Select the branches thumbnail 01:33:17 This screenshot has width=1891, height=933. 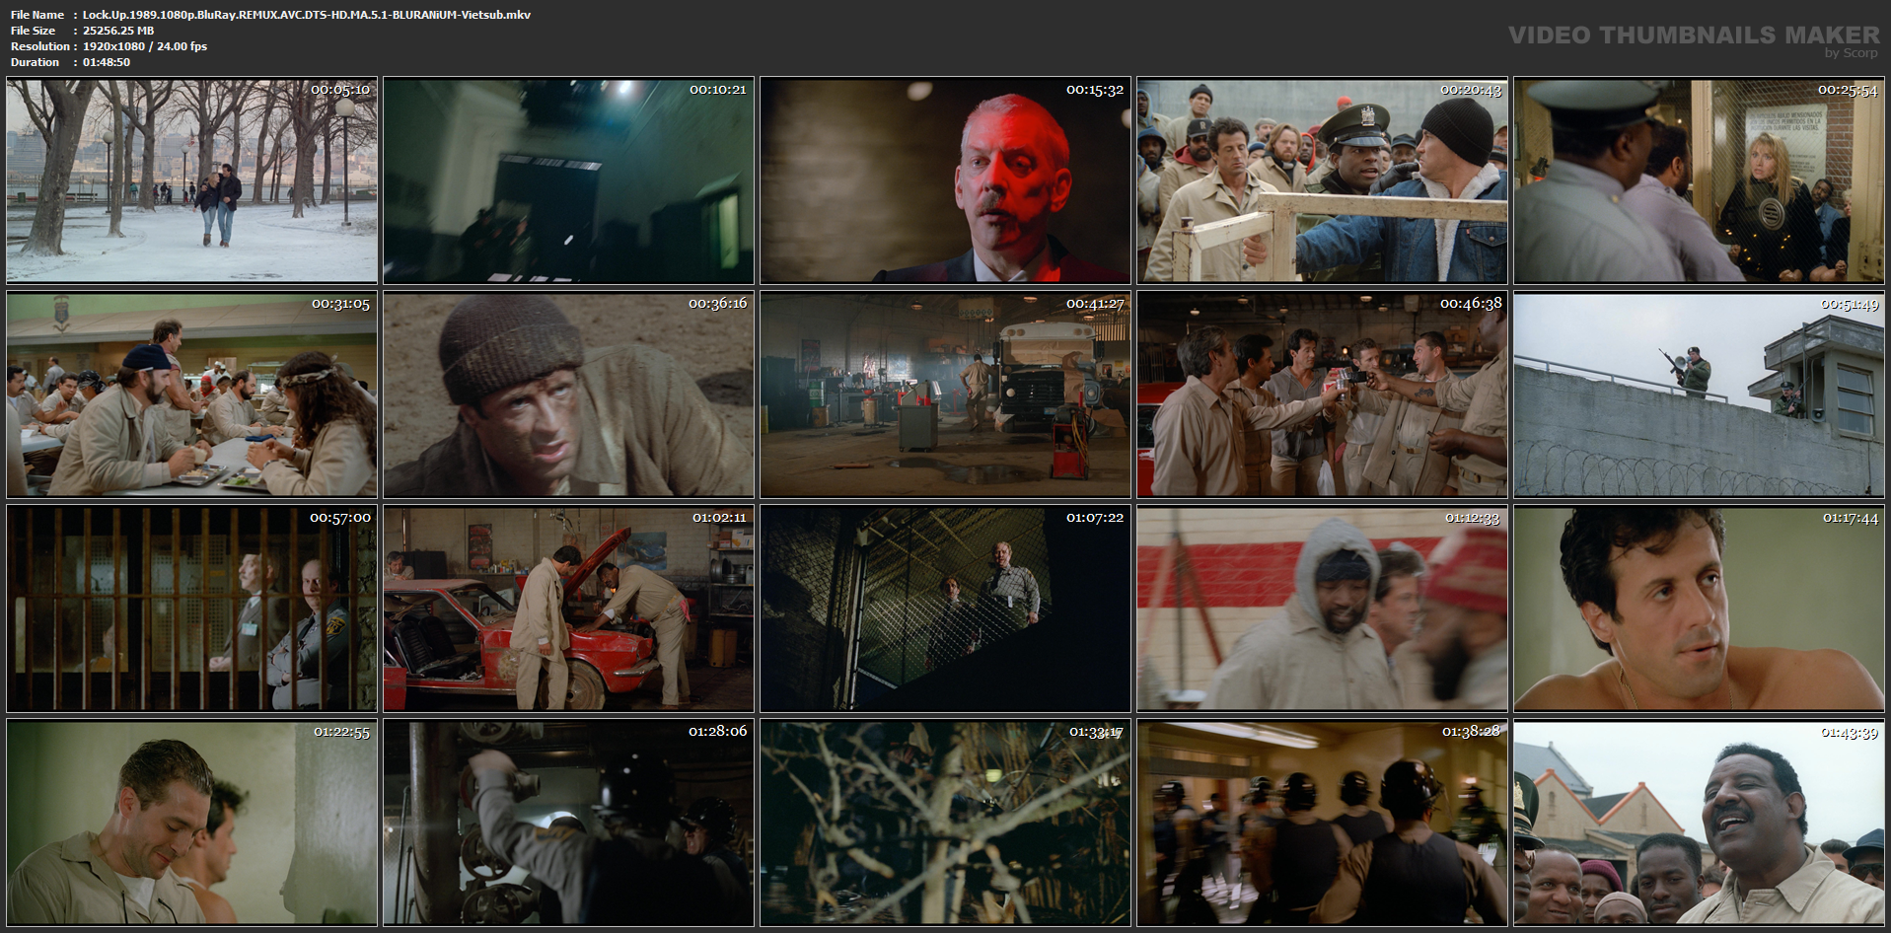[945, 823]
